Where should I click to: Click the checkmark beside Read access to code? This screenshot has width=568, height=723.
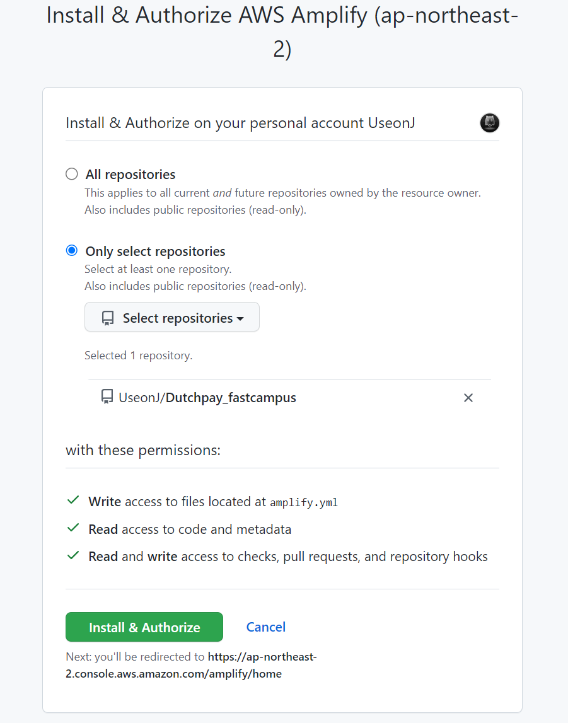(73, 528)
